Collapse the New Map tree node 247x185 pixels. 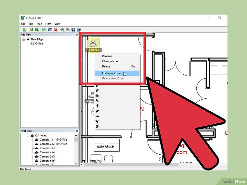tap(24, 39)
